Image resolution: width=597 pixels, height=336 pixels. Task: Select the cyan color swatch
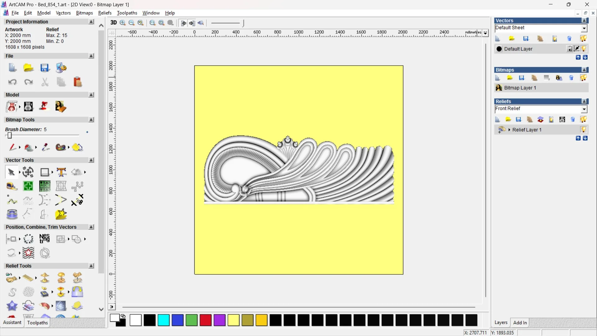[x=164, y=320]
